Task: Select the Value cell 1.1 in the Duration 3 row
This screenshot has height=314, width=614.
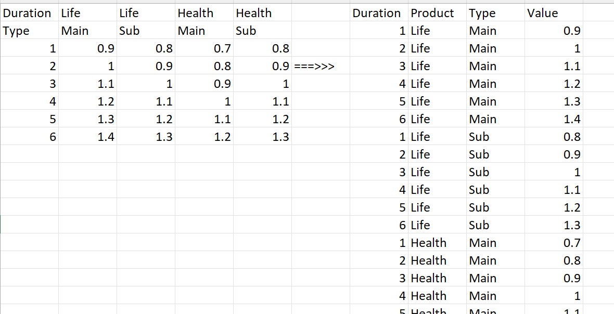Action: pyautogui.click(x=571, y=67)
